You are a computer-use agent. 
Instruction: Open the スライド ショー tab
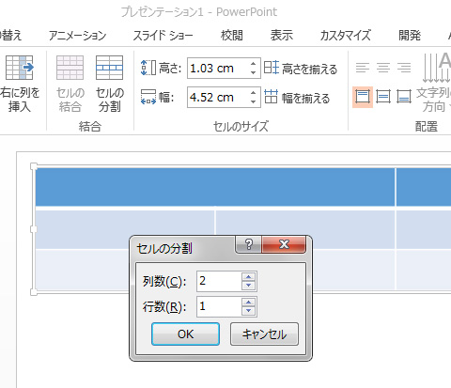163,35
